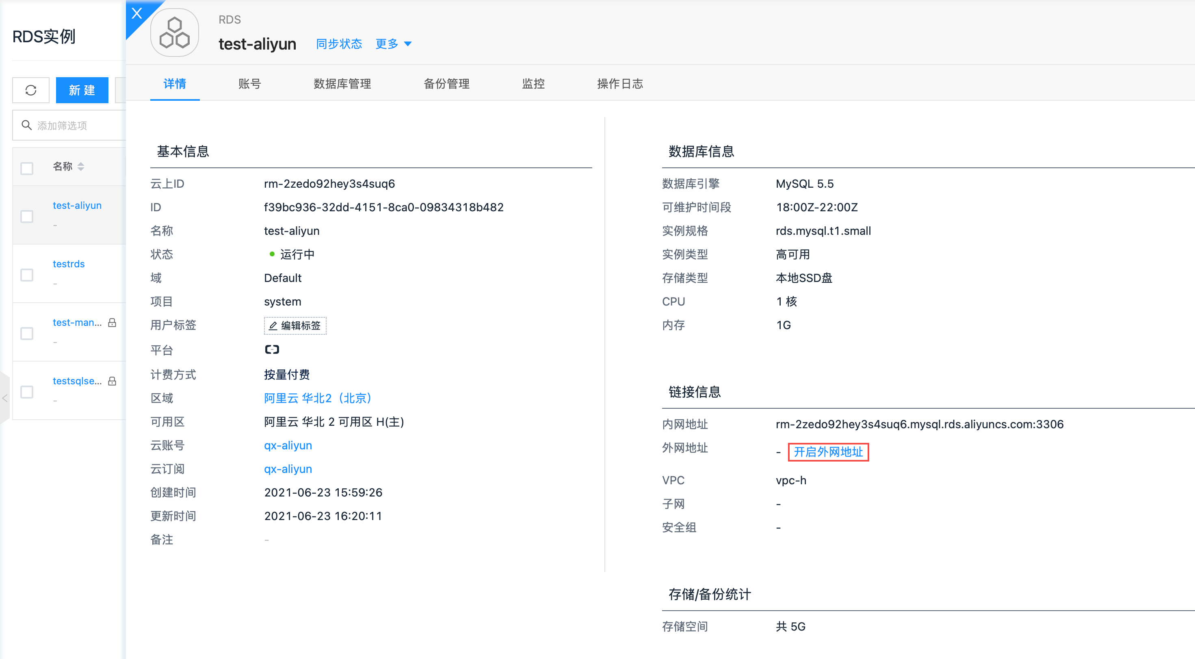
Task: Toggle the select-all checkbox in the table header
Action: pos(27,168)
